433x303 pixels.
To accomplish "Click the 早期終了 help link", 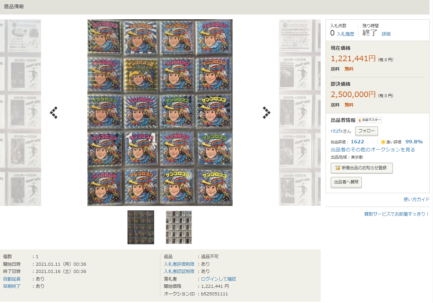I will (x=12, y=286).
